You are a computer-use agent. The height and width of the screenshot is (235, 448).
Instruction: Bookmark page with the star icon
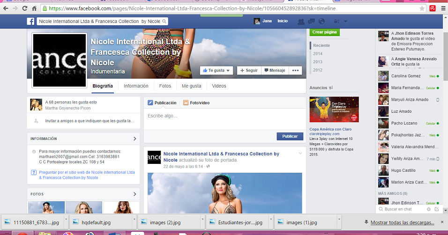(422, 8)
